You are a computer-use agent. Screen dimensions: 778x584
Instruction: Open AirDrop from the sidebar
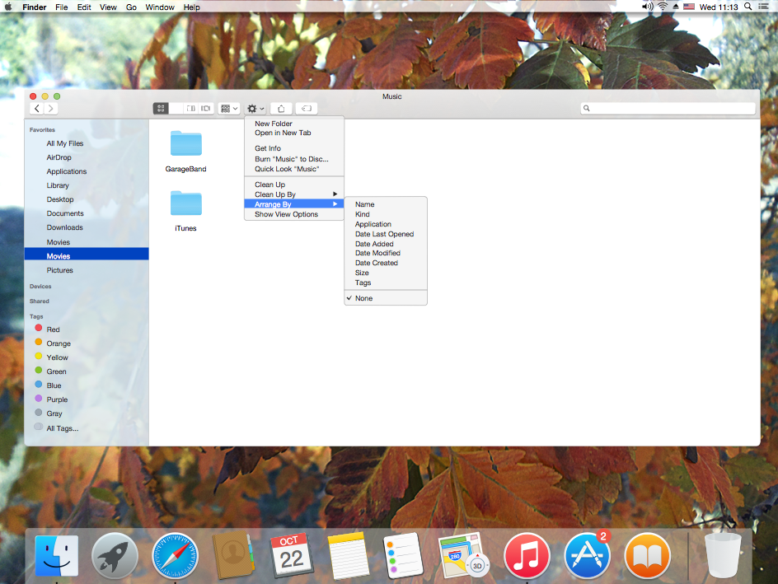click(x=59, y=157)
